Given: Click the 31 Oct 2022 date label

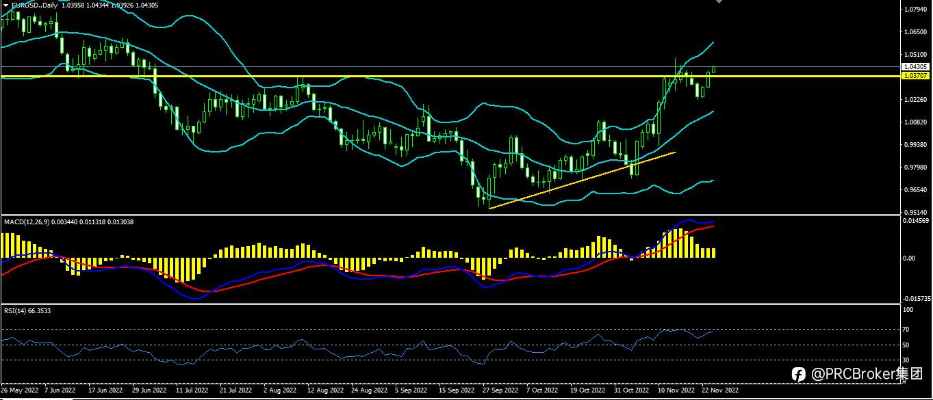Looking at the screenshot, I should point(632,390).
